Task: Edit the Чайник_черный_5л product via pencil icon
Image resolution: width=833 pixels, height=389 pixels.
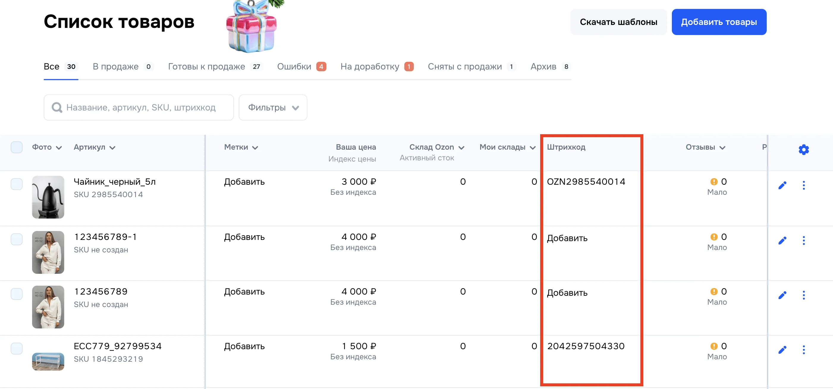Action: pyautogui.click(x=783, y=185)
